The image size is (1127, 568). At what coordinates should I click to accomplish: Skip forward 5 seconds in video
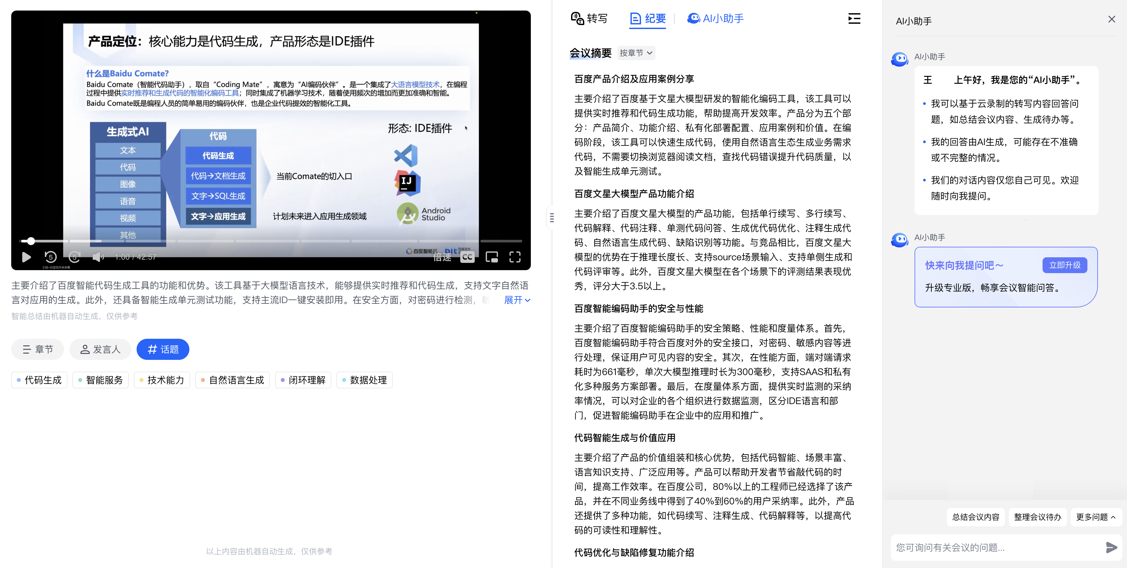pos(74,257)
